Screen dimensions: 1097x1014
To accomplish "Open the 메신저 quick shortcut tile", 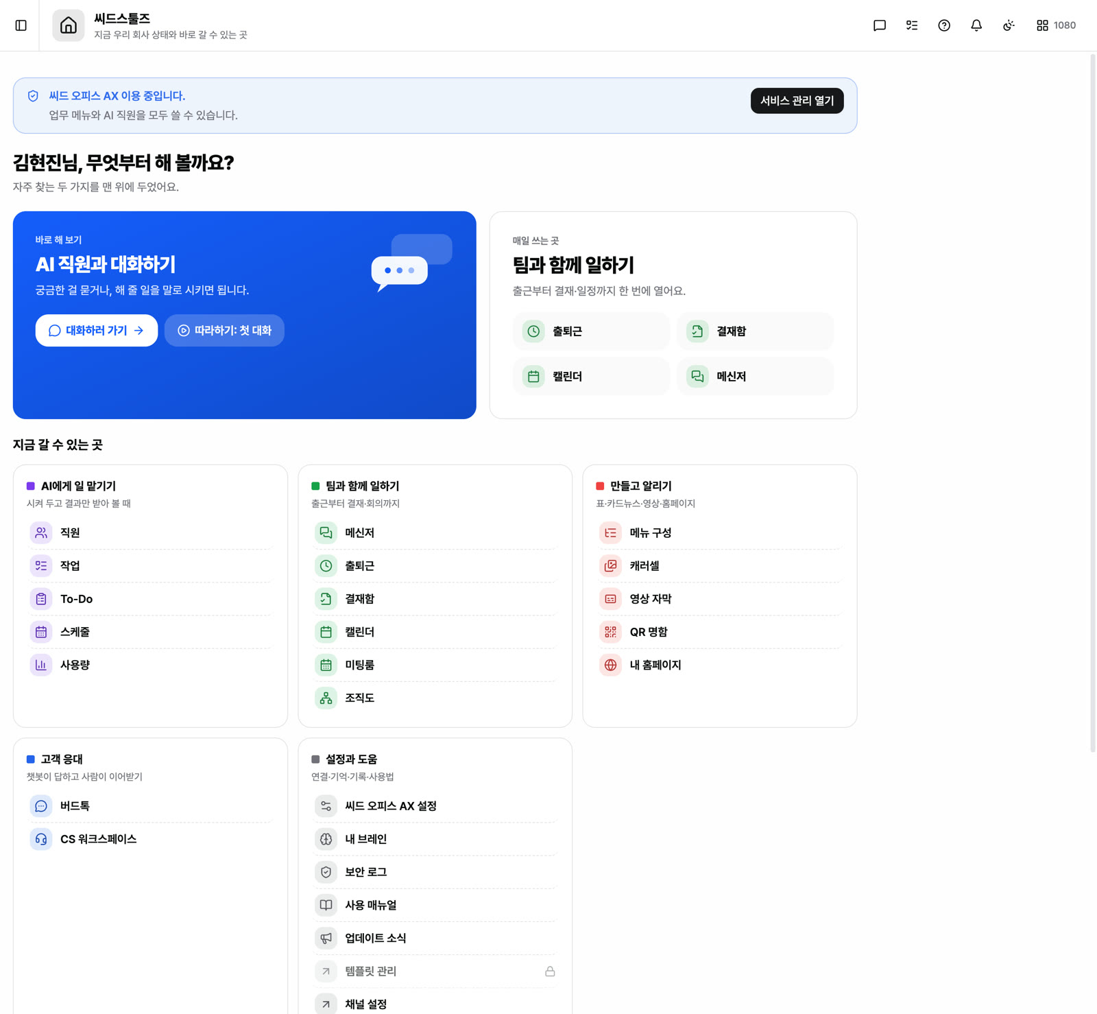I will tap(755, 377).
